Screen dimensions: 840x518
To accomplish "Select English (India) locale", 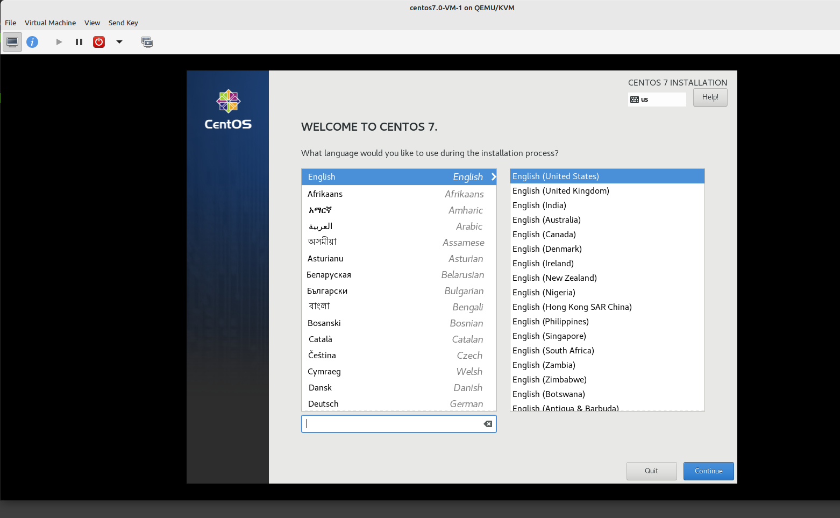I will (607, 205).
